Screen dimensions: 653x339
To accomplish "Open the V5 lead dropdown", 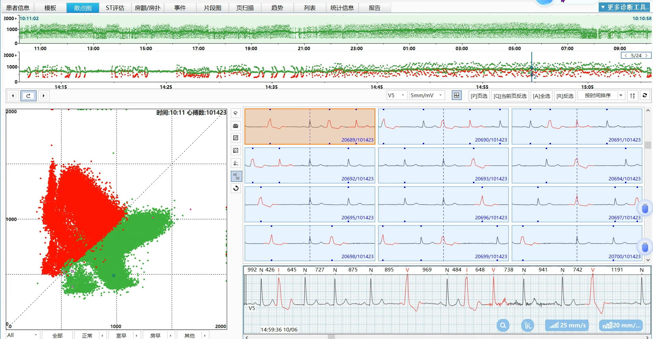I will pos(397,95).
